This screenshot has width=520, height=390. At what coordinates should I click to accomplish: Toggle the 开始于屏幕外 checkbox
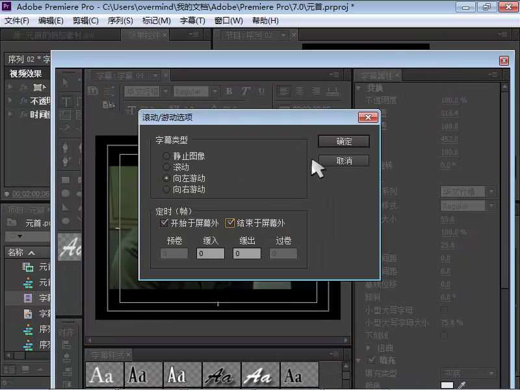pyautogui.click(x=164, y=223)
